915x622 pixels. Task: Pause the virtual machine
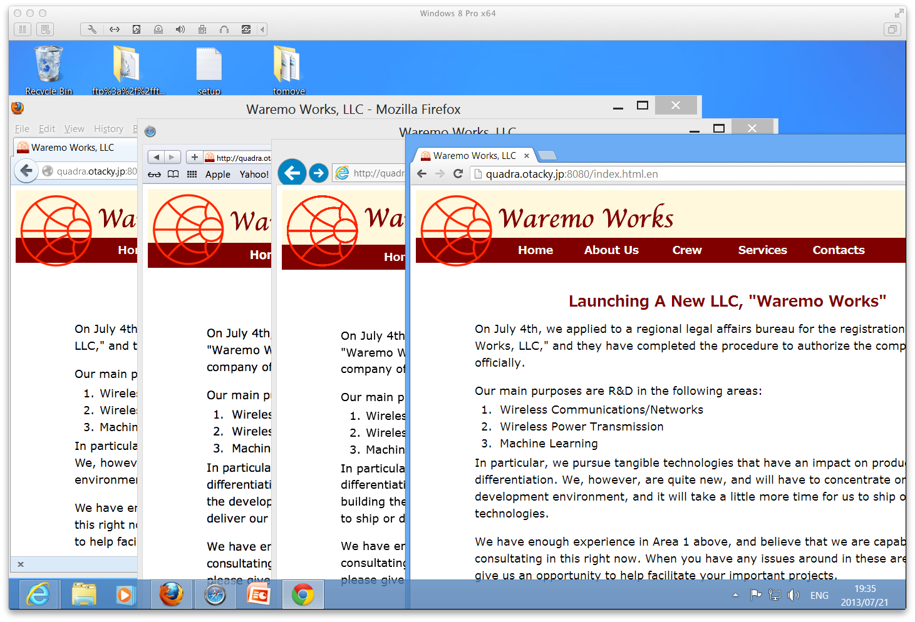[23, 29]
